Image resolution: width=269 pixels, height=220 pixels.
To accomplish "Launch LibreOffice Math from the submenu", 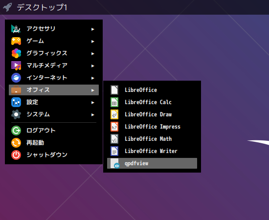I will click(x=152, y=139).
